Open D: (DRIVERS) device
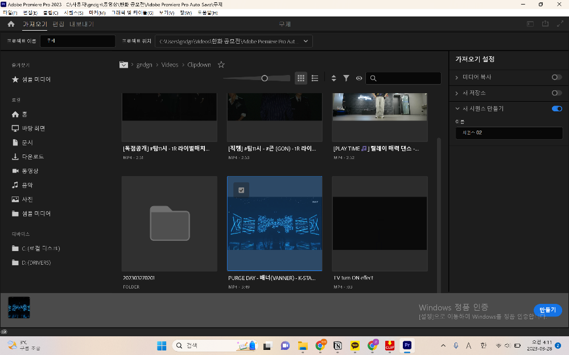 click(x=31, y=262)
